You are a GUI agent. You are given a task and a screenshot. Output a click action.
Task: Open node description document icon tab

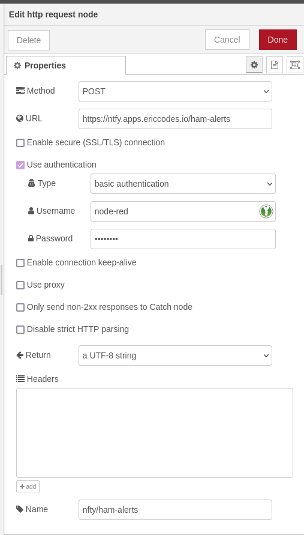coord(275,65)
